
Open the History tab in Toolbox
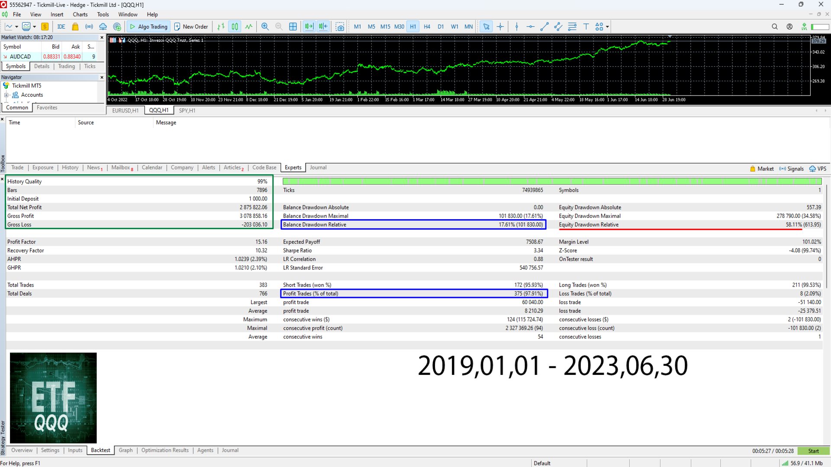pos(70,167)
